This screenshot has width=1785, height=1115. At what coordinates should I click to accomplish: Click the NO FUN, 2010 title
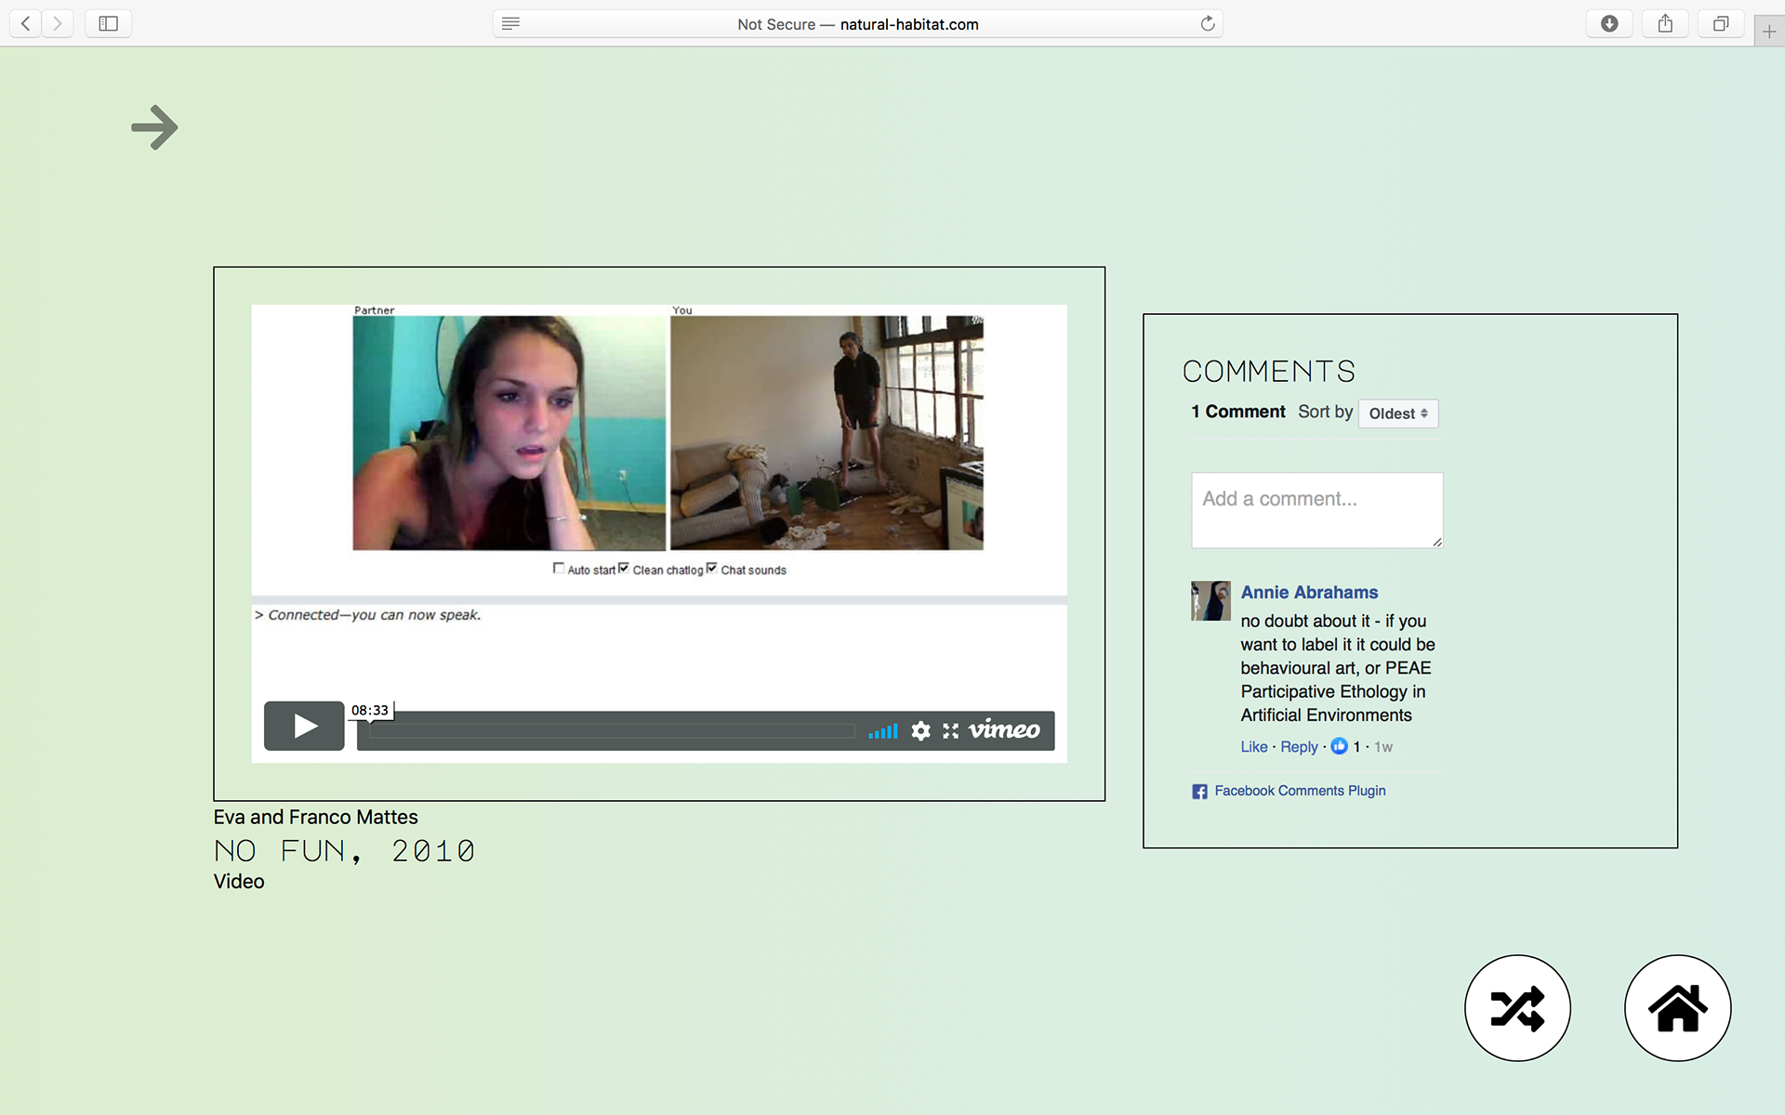(x=344, y=850)
